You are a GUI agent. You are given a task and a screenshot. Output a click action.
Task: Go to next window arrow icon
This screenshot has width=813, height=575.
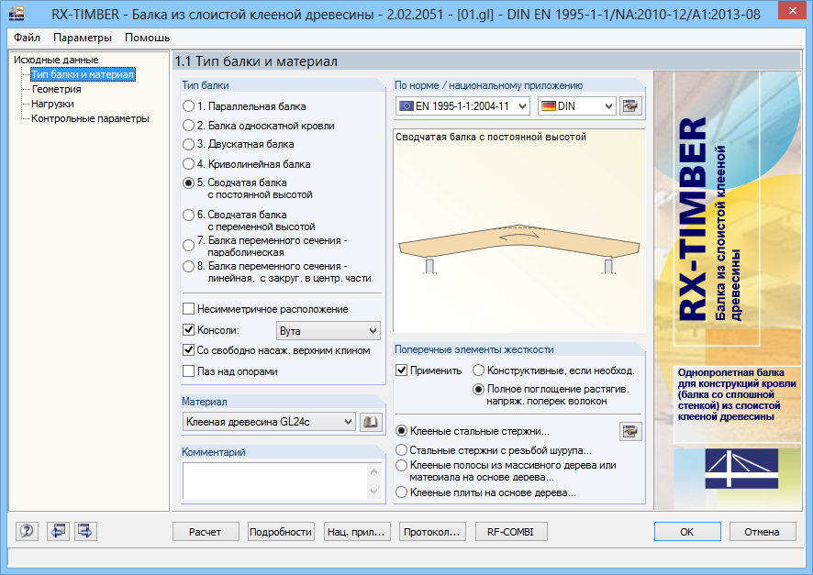pos(85,531)
